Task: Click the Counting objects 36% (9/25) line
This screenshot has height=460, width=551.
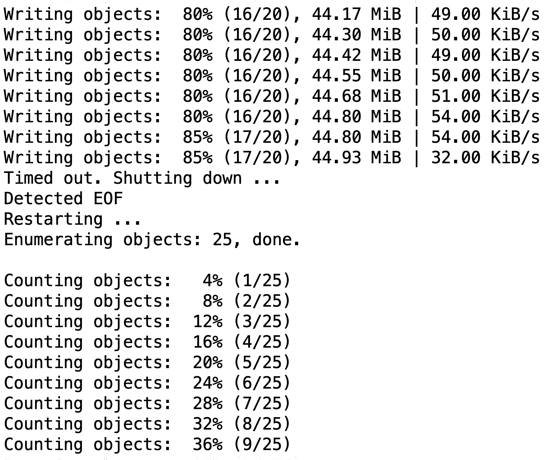Action: point(147,444)
